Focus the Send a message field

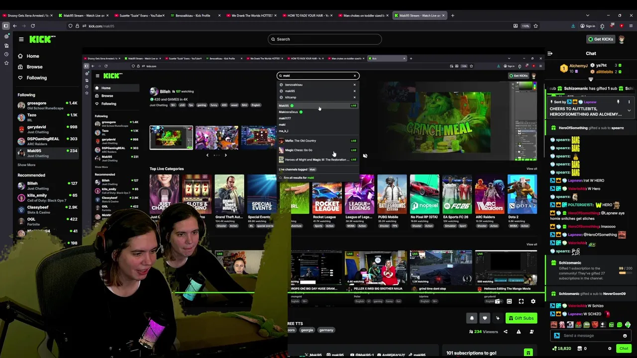pyautogui.click(x=591, y=336)
